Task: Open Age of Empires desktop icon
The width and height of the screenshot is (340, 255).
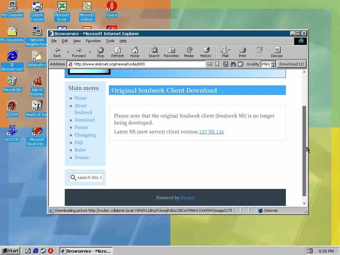Action: (x=37, y=86)
